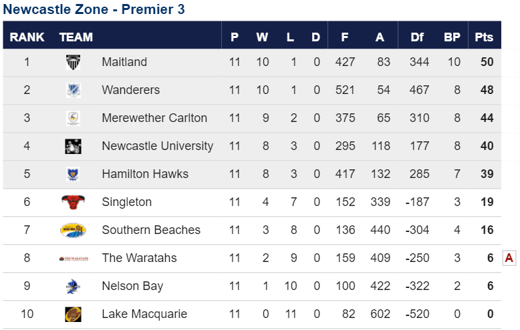The image size is (520, 330).
Task: Click the Pts column header
Action: (484, 37)
